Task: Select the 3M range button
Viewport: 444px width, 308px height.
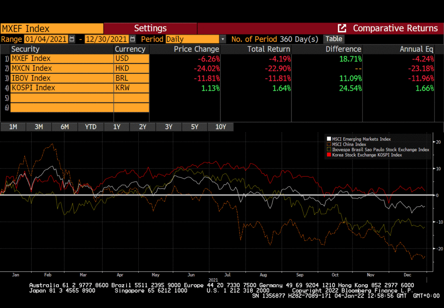Action: (39, 127)
